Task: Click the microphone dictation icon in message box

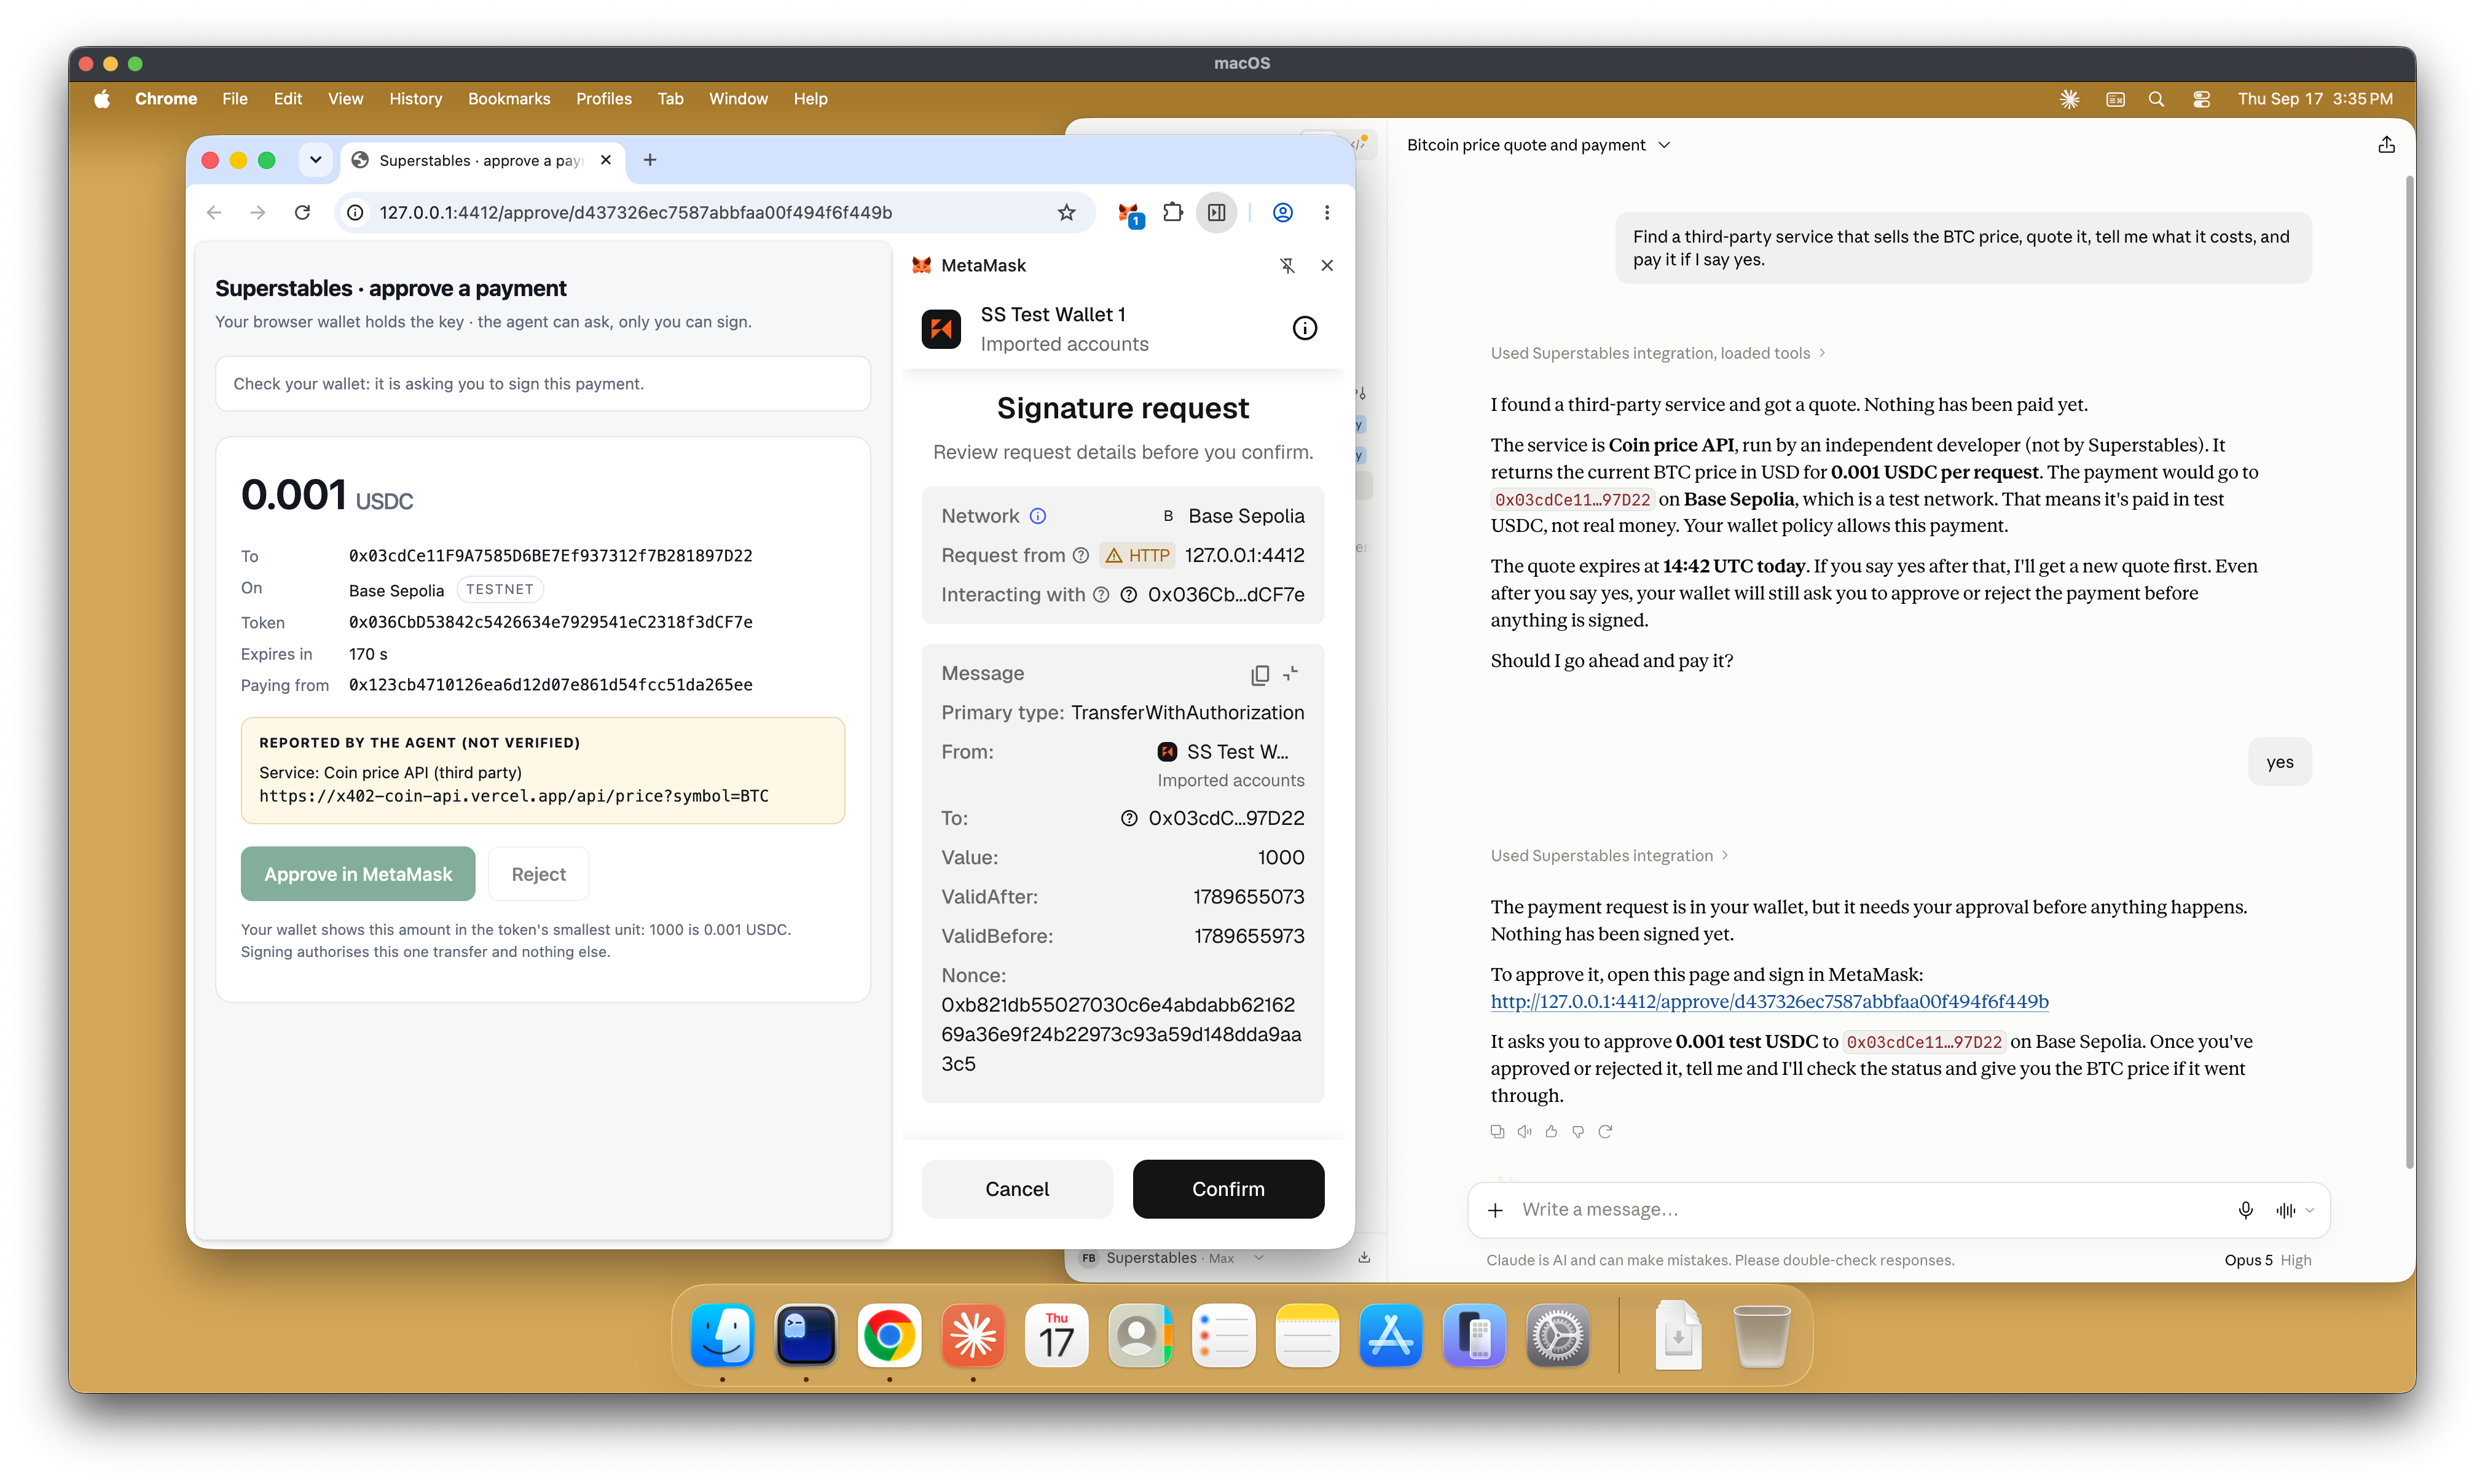Action: 2245,1210
